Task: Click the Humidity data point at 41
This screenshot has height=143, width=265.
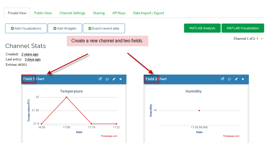Action: pyautogui.click(x=199, y=111)
